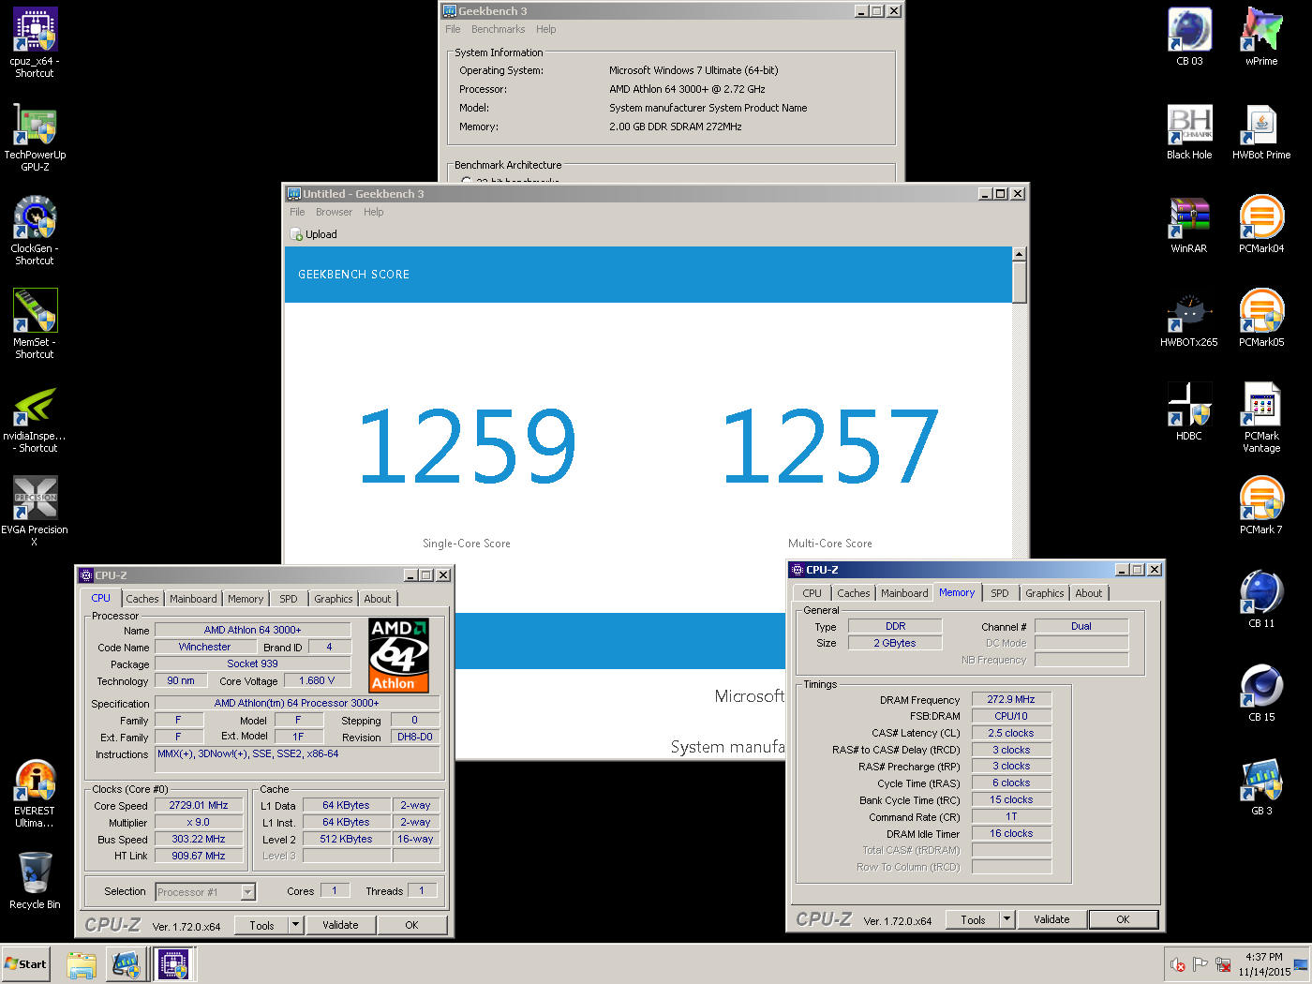Open the TechPowerUp GPU-Z desktop icon

coord(35,137)
